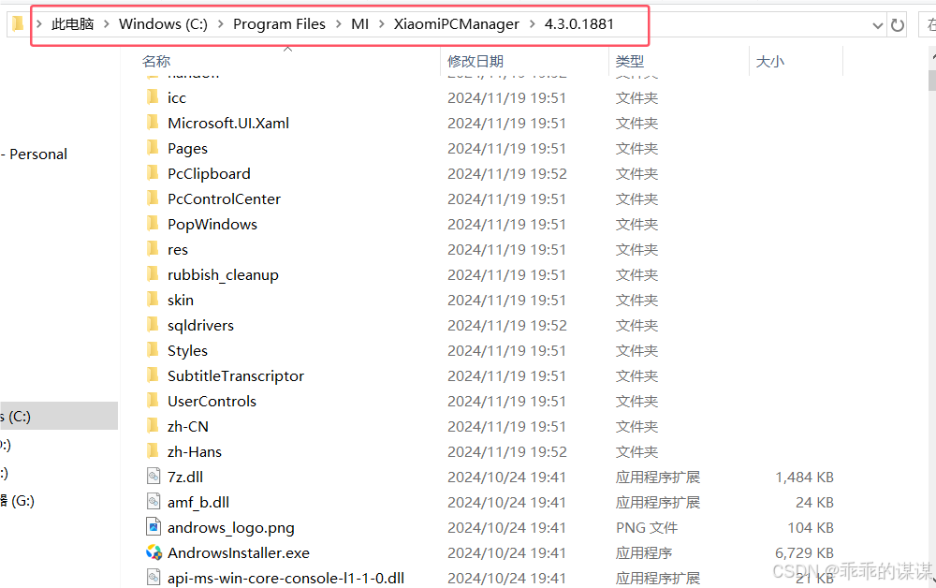Sort by 名称 column header

156,61
